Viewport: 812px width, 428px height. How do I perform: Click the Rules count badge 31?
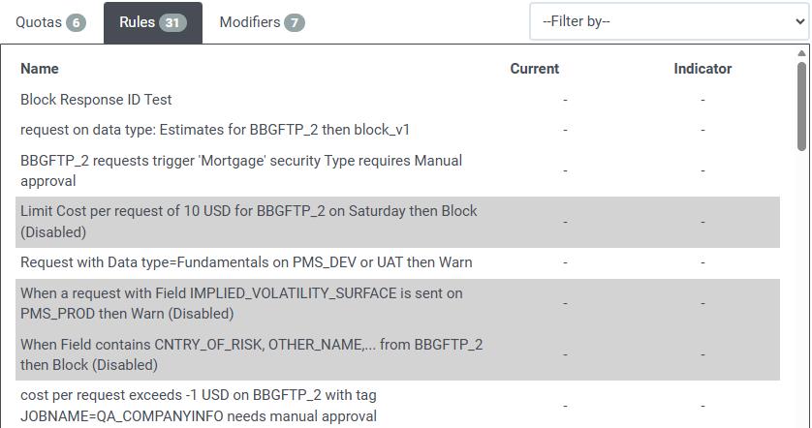172,22
